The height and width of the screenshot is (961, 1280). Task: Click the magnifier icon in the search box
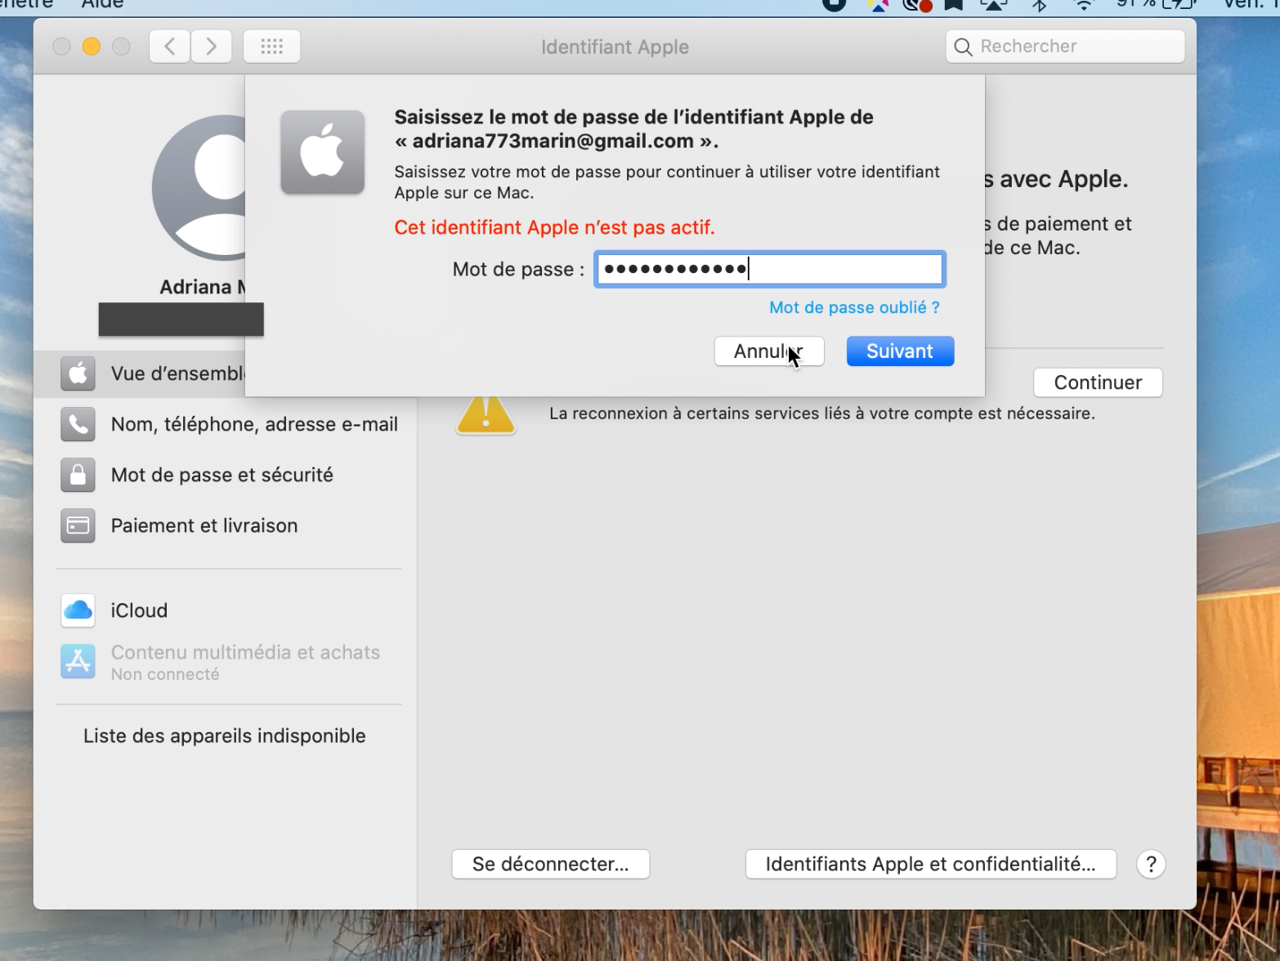pyautogui.click(x=964, y=47)
